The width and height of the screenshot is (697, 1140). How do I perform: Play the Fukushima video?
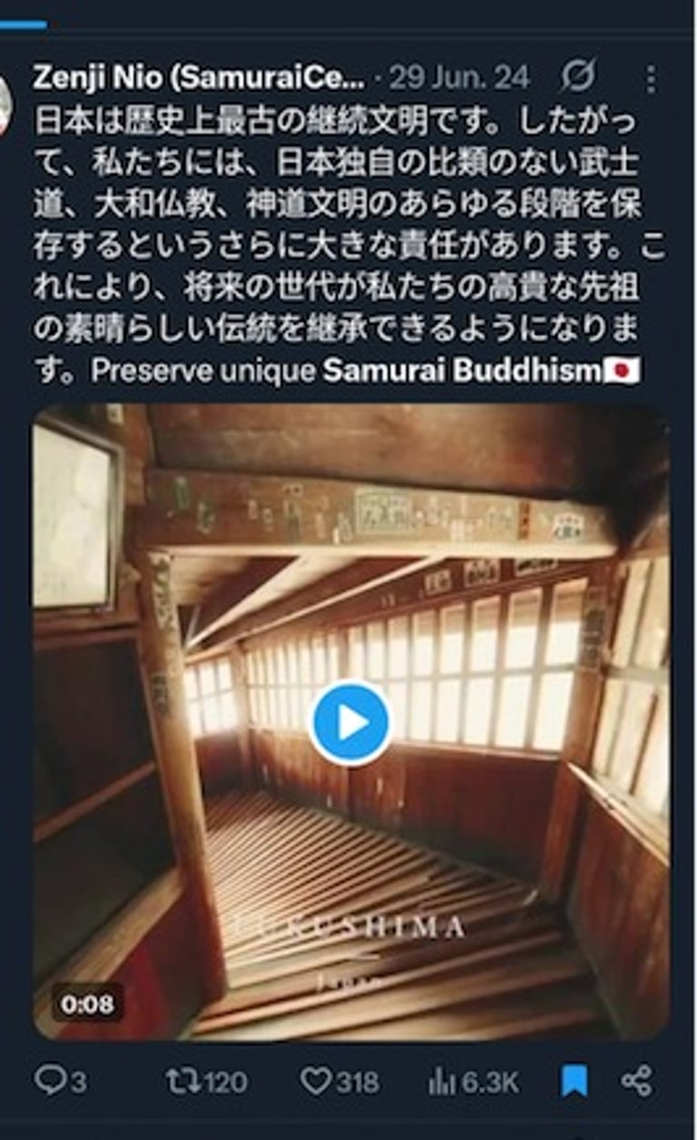pos(349,723)
